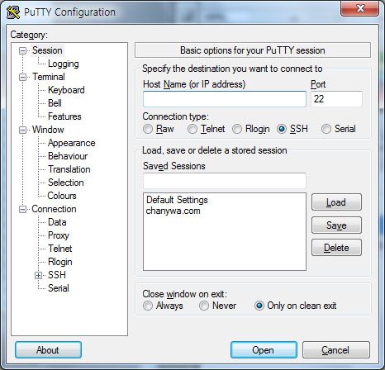The width and height of the screenshot is (385, 370).
Task: Click the Port field showing 22
Action: point(336,99)
